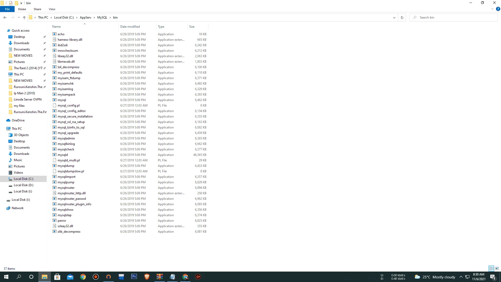Select the mysqld application file icon
The width and height of the screenshot is (501, 282).
[55, 155]
